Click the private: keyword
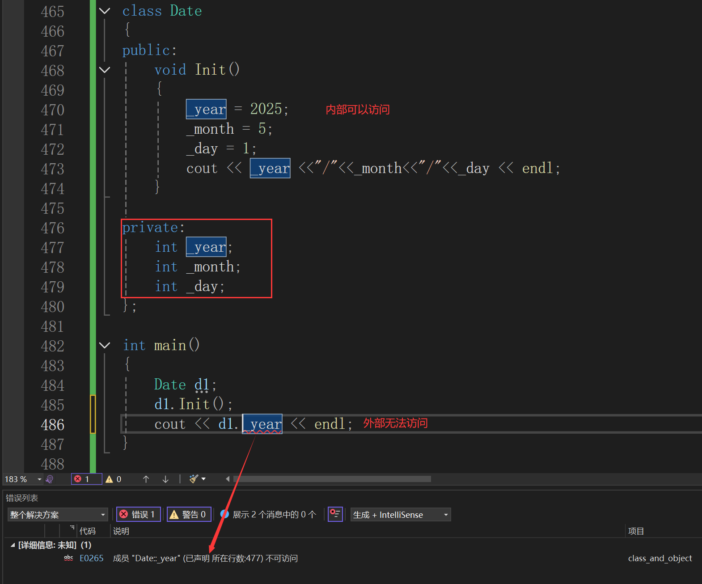Screen dimensions: 702x584 (x=153, y=228)
